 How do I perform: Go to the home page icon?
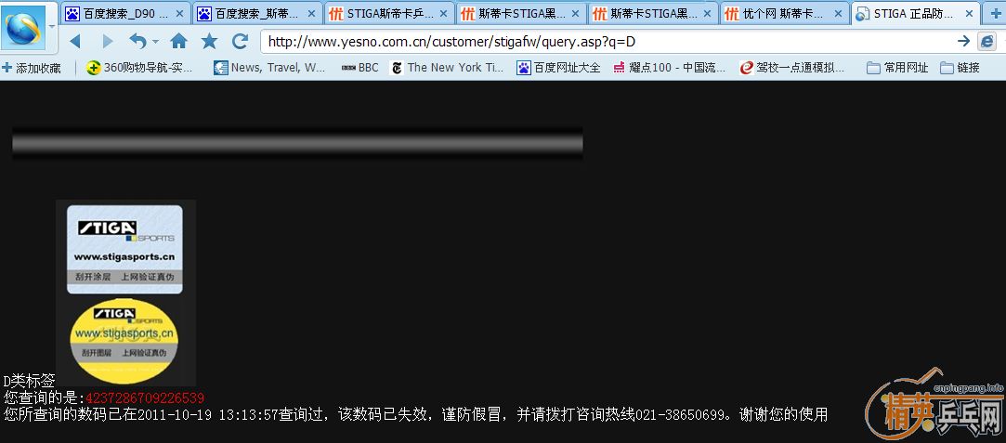pyautogui.click(x=179, y=42)
